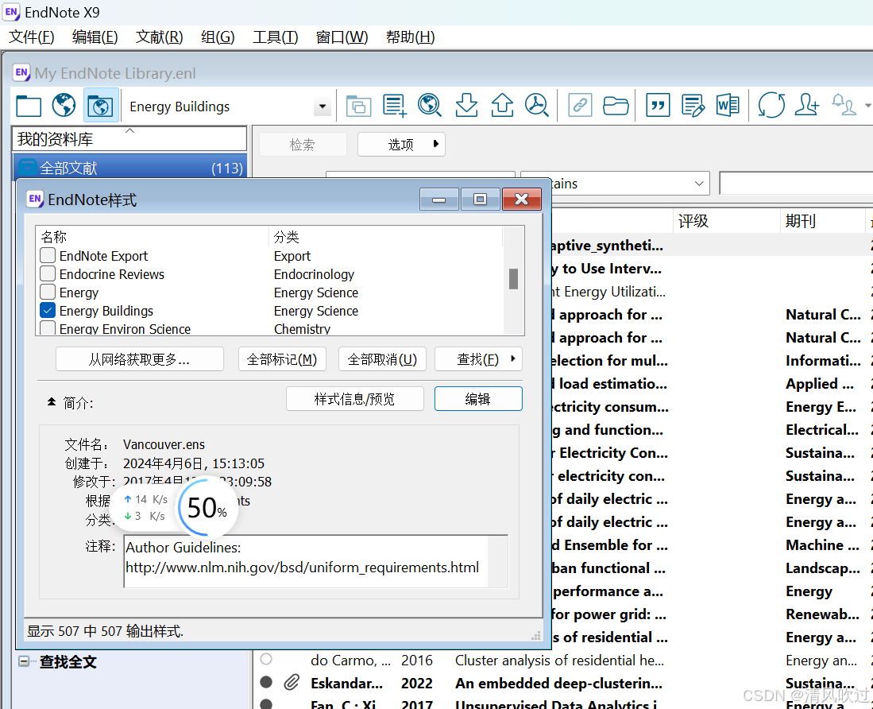Image resolution: width=873 pixels, height=709 pixels.
Task: Open the 帮助(H) menu
Action: [411, 37]
